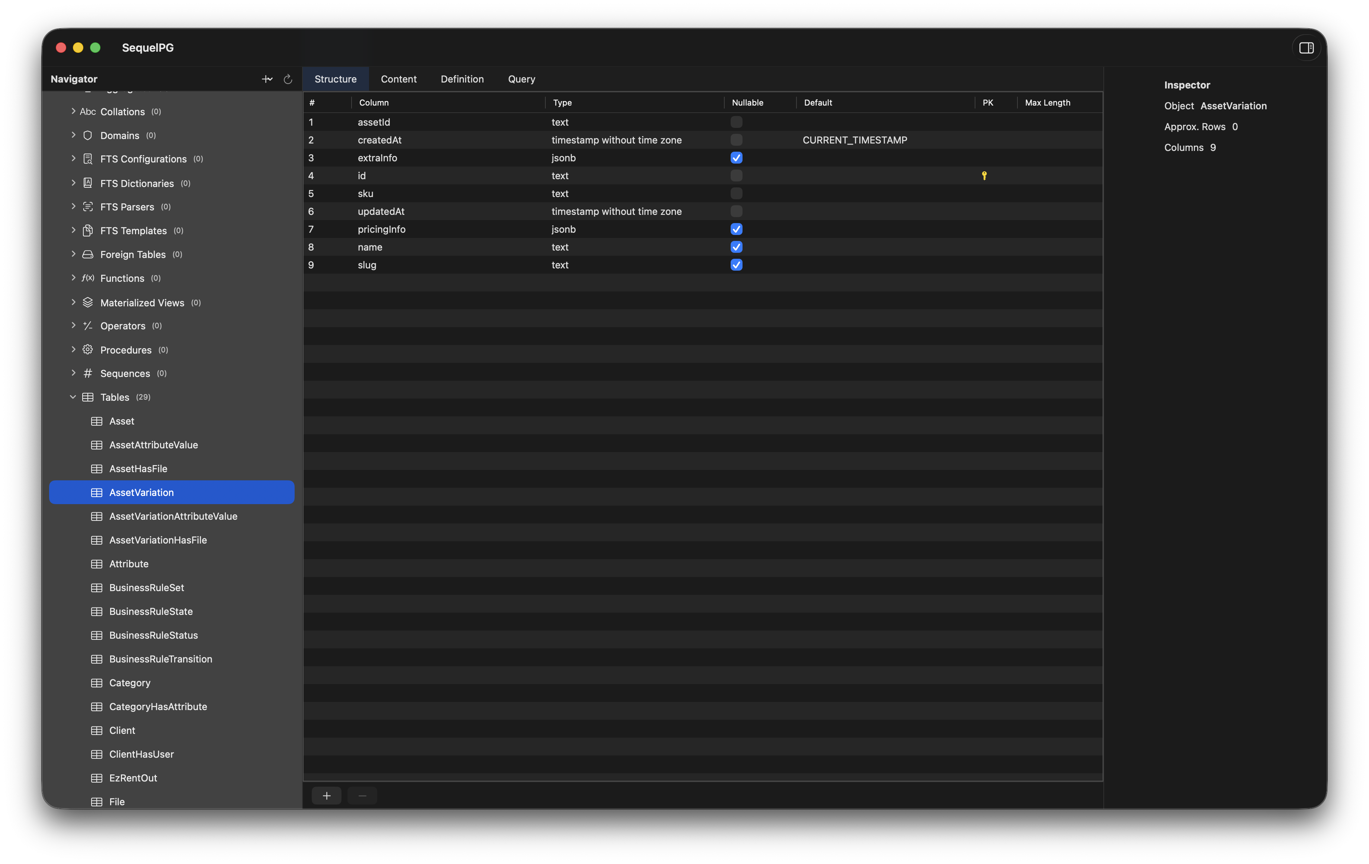This screenshot has height=864, width=1369.
Task: Expand the Materialized Views section
Action: point(73,302)
